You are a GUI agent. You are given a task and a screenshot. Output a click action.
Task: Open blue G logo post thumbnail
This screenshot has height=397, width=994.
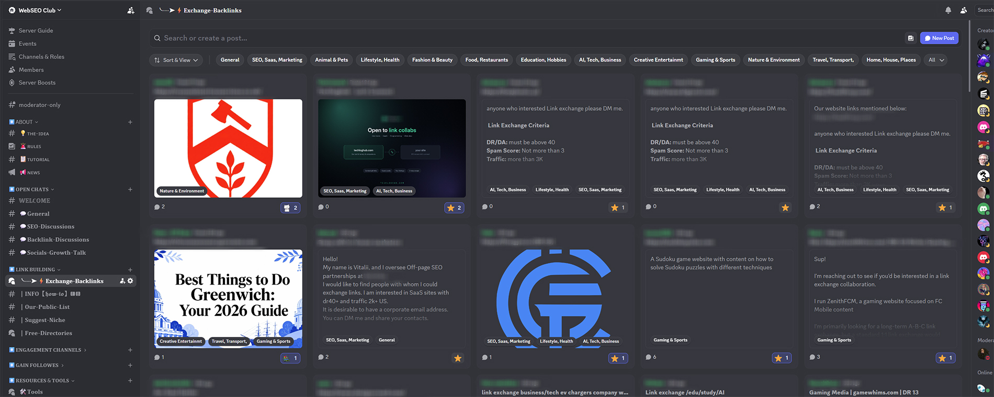[555, 299]
